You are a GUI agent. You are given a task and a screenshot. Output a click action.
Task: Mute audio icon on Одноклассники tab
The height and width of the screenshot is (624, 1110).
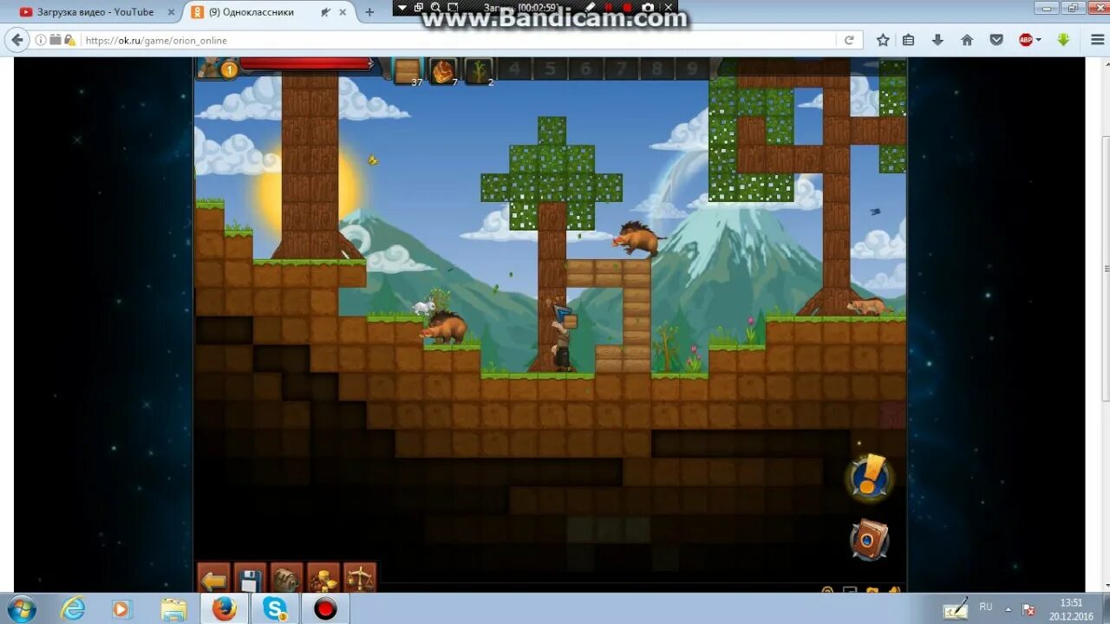pyautogui.click(x=326, y=12)
